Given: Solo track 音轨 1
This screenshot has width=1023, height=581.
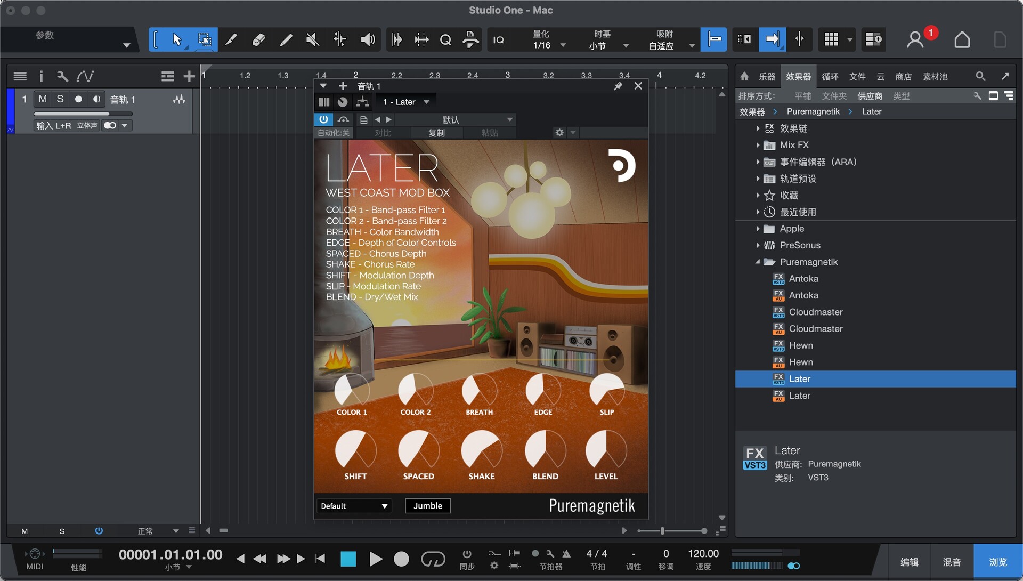Looking at the screenshot, I should [x=60, y=99].
